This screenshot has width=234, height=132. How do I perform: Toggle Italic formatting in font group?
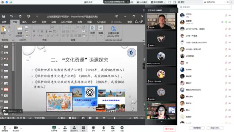[x=38, y=31]
